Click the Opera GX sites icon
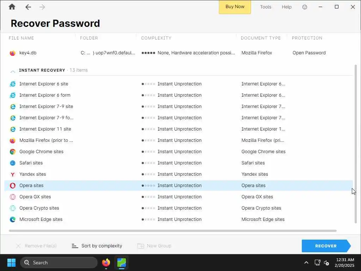 click(x=13, y=197)
